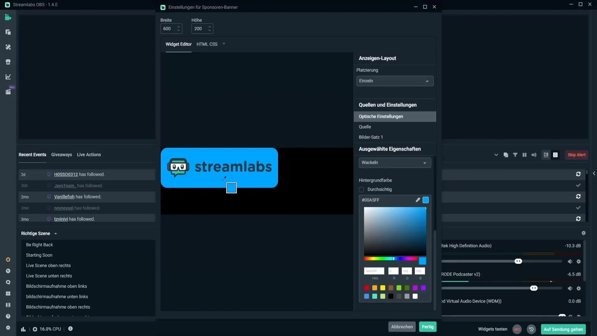Open the settings gear at the sidebar bottom
This screenshot has width=597, height=336.
tap(8, 328)
